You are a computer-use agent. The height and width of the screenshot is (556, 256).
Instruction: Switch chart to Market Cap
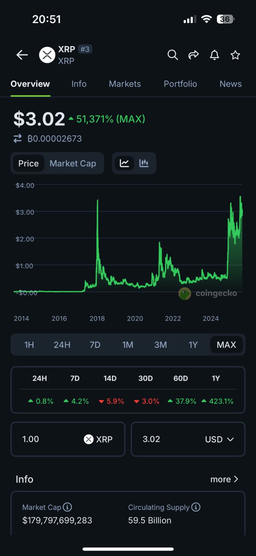pyautogui.click(x=73, y=163)
